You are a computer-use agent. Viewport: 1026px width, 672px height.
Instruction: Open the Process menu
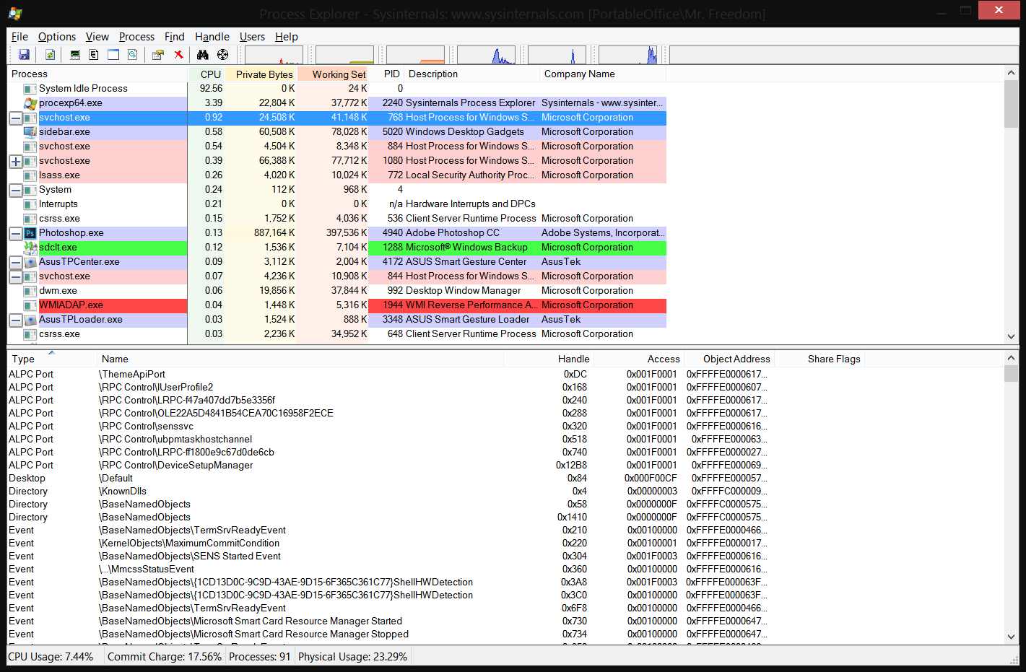point(136,37)
